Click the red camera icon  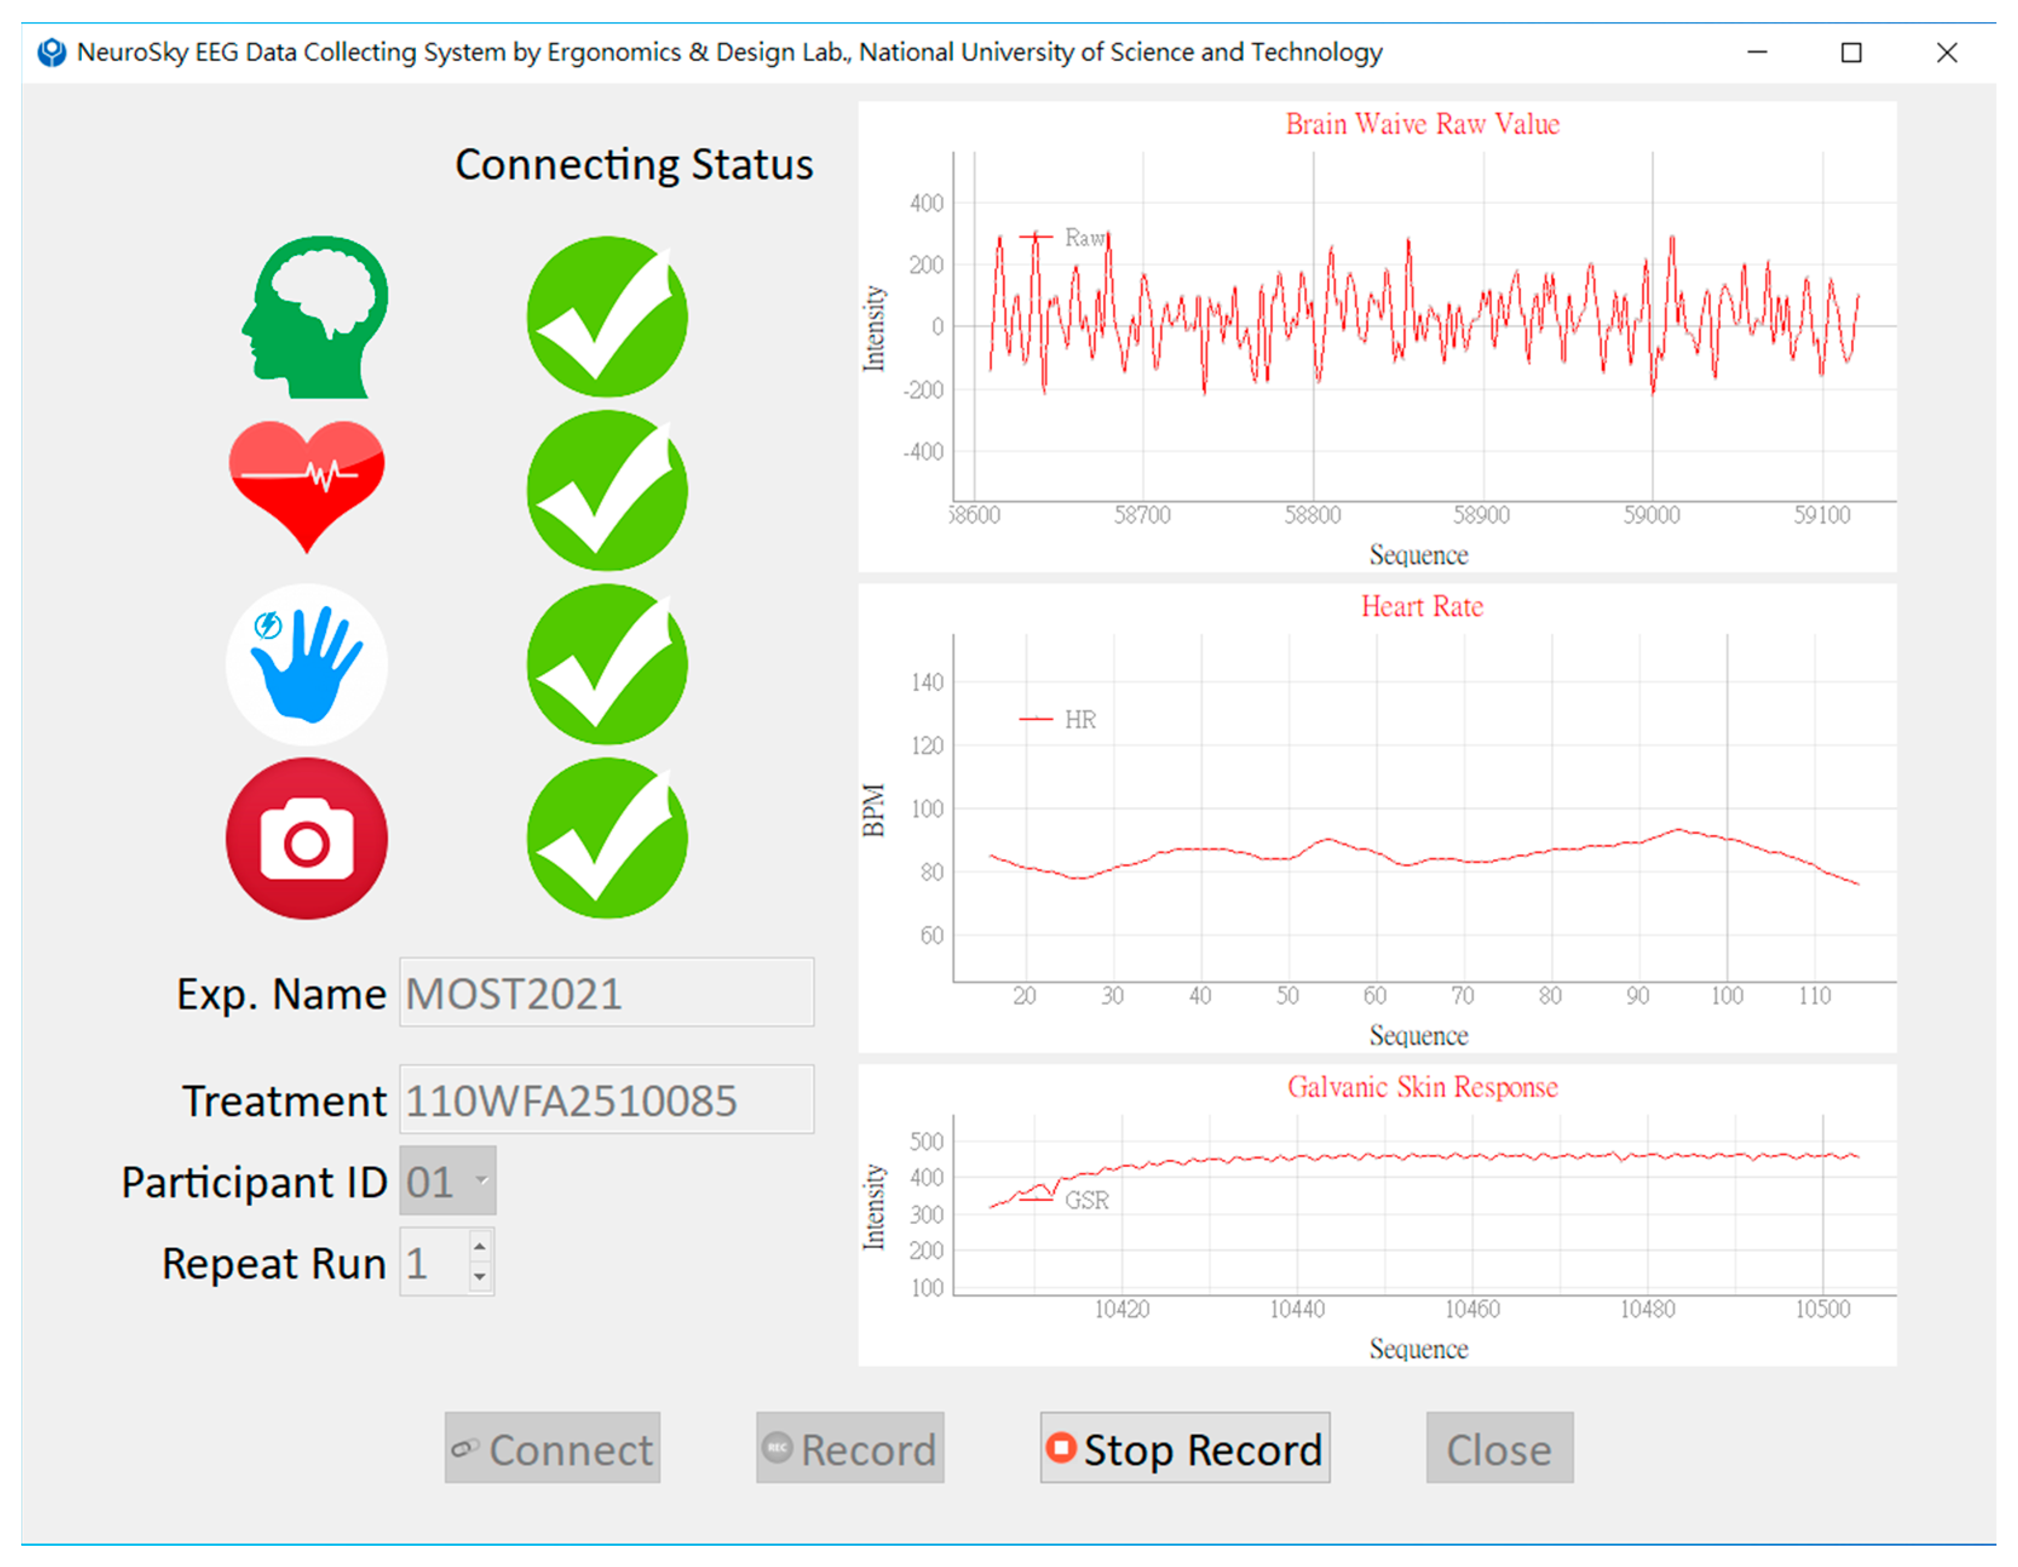tap(307, 839)
